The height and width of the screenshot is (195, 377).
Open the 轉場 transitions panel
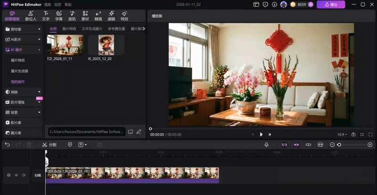pos(98,16)
